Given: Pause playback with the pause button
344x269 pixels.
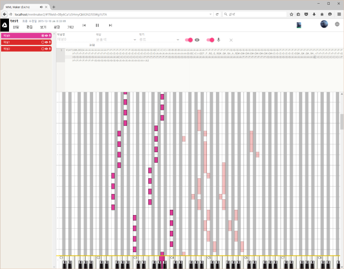Looking at the screenshot, I should pyautogui.click(x=97, y=25).
